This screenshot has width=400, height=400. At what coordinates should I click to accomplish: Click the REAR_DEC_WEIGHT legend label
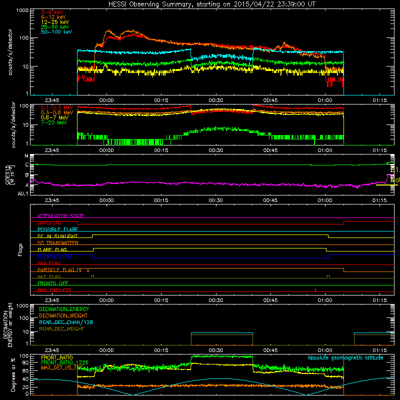[61, 329]
